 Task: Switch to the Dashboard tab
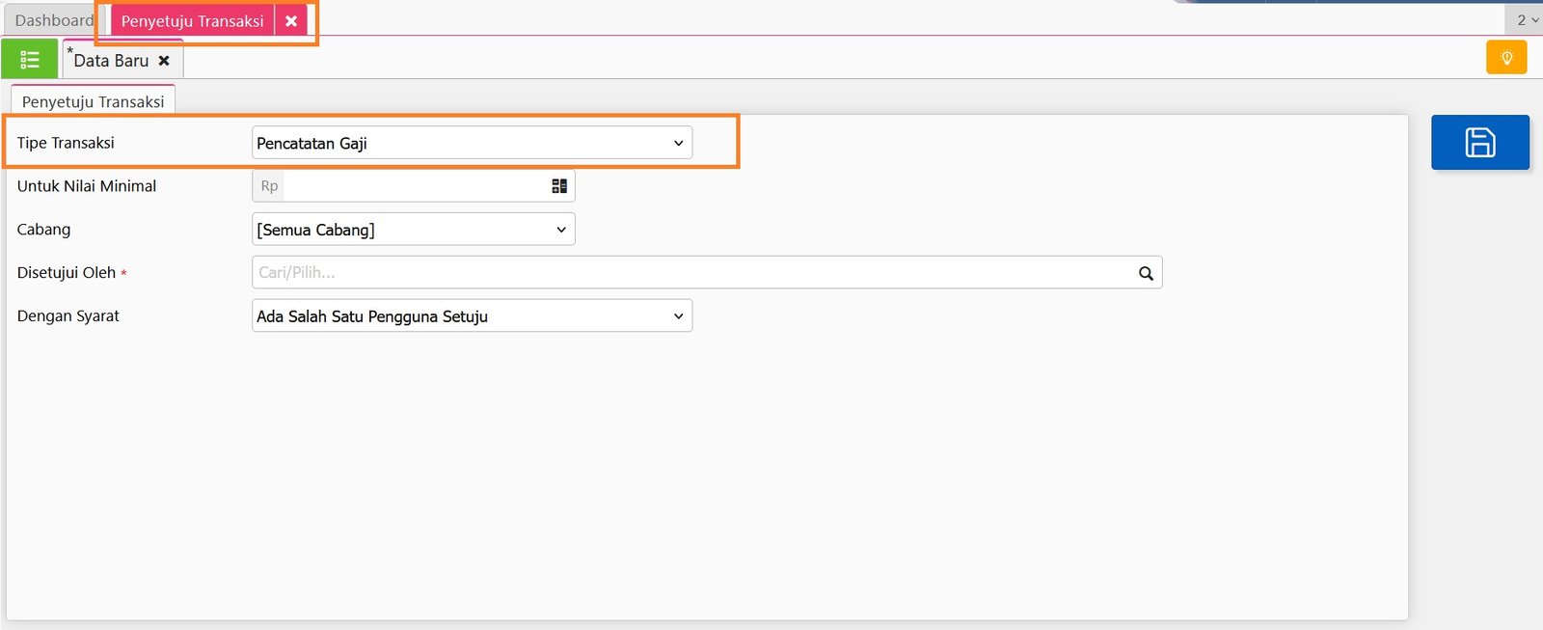pos(54,20)
